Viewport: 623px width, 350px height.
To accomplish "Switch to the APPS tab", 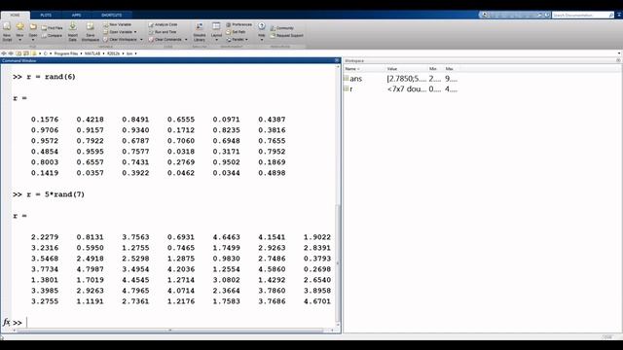I will pos(76,16).
